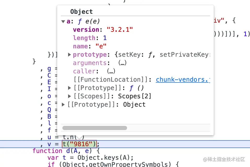Click variable g in the declaration list
250x167 pixels.
pyautogui.click(x=49, y=69)
